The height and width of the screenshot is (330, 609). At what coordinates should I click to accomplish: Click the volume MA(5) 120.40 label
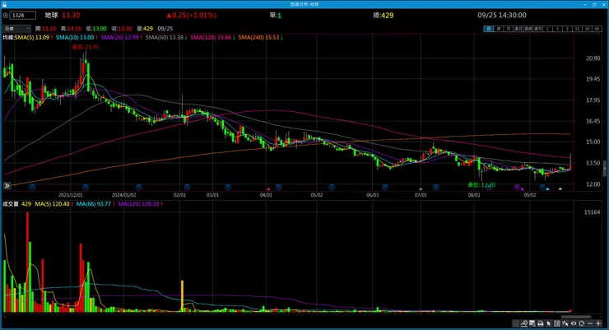click(52, 204)
